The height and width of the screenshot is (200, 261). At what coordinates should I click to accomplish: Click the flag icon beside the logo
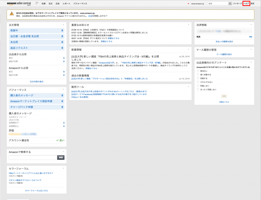(x=37, y=3)
